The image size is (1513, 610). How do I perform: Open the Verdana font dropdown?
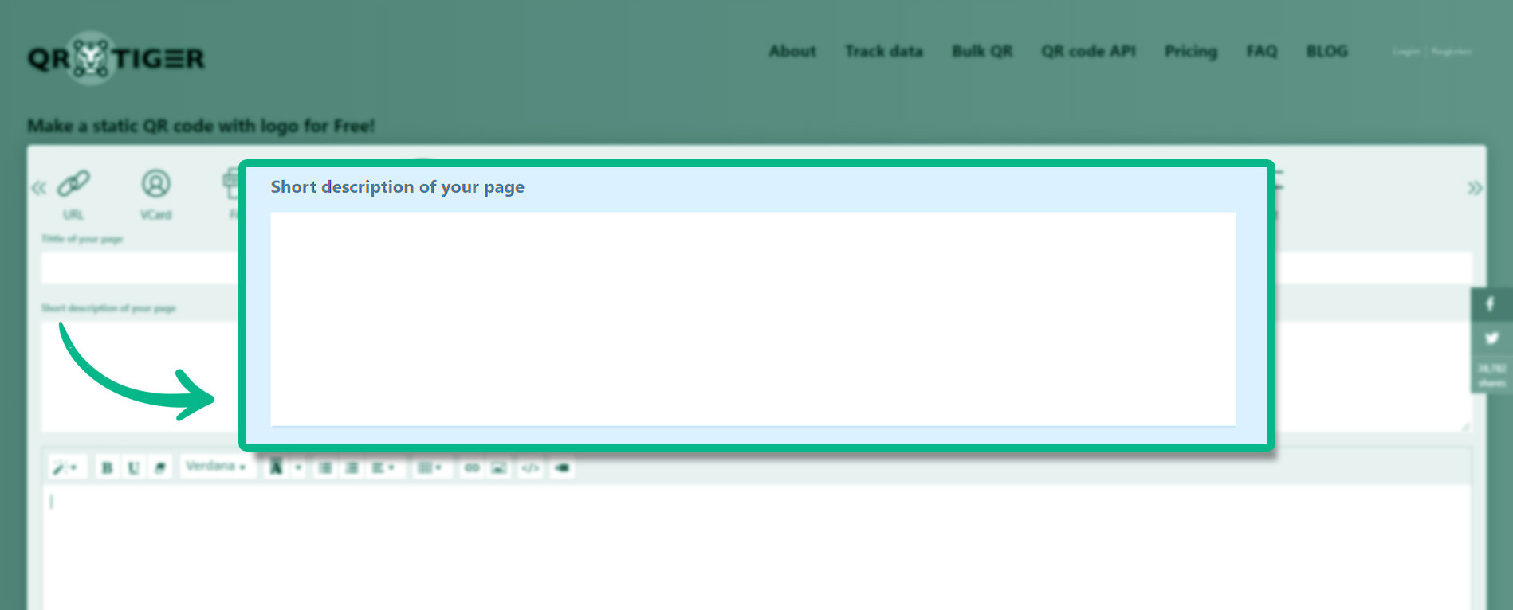(x=215, y=467)
